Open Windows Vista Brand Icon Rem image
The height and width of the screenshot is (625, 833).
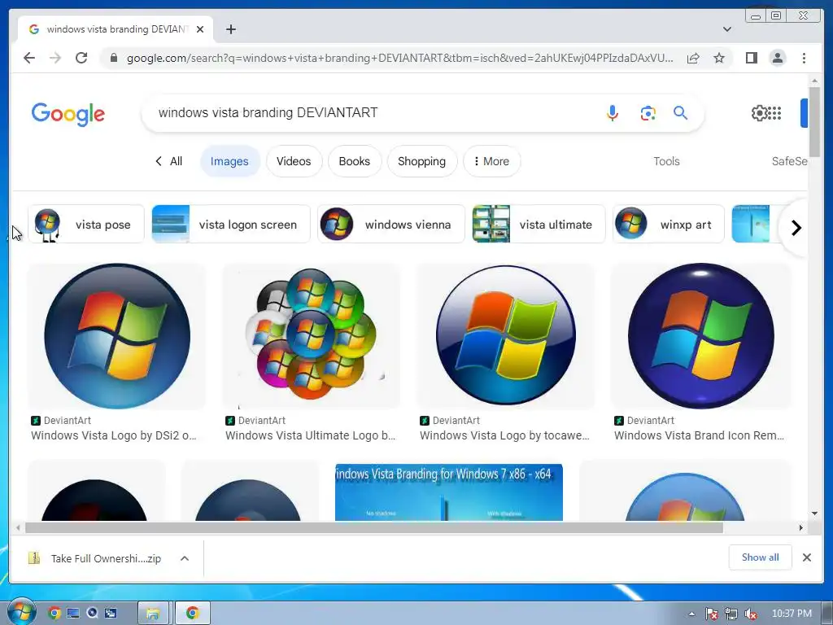(x=700, y=336)
